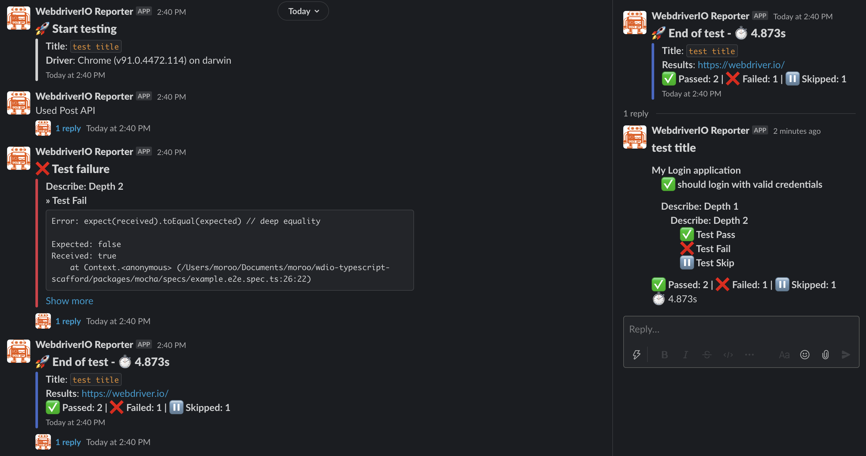Toggle italic formatting in reply box
This screenshot has height=456, width=866.
pyautogui.click(x=685, y=355)
